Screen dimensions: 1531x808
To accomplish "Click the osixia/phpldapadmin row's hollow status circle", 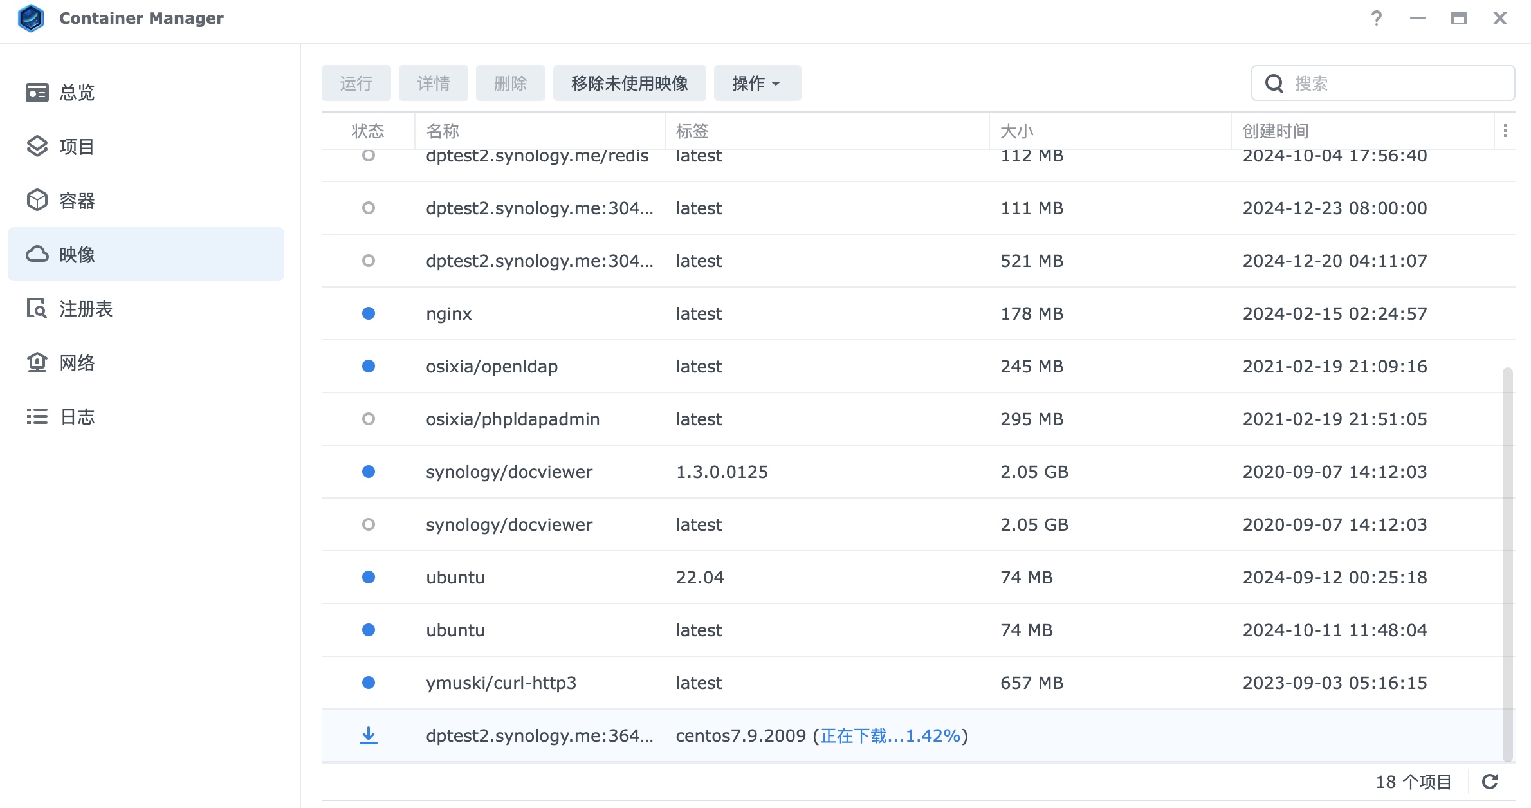I will (x=369, y=419).
